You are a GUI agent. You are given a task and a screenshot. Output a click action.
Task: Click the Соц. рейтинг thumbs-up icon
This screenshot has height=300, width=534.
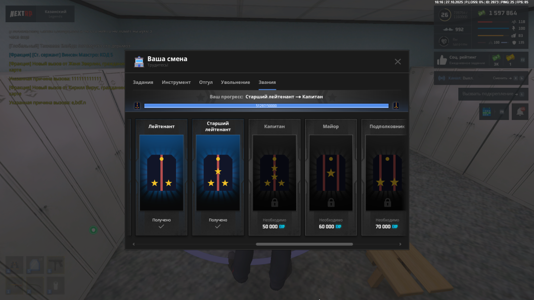pos(442,60)
